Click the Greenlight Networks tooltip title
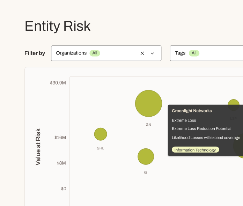Screen dimensions: 243x206 click(x=192, y=111)
